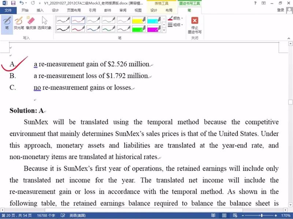Pick the cyan highlighter pen preset
Viewport: 293px width, 219px height.
(x=154, y=20)
